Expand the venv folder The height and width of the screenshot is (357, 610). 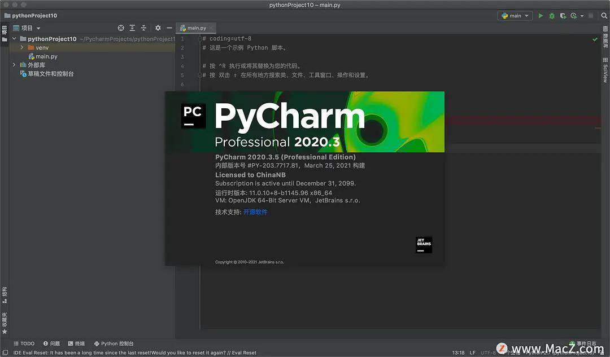[x=22, y=48]
